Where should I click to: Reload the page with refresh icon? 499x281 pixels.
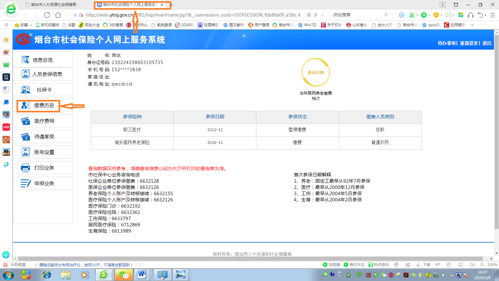click(x=47, y=15)
